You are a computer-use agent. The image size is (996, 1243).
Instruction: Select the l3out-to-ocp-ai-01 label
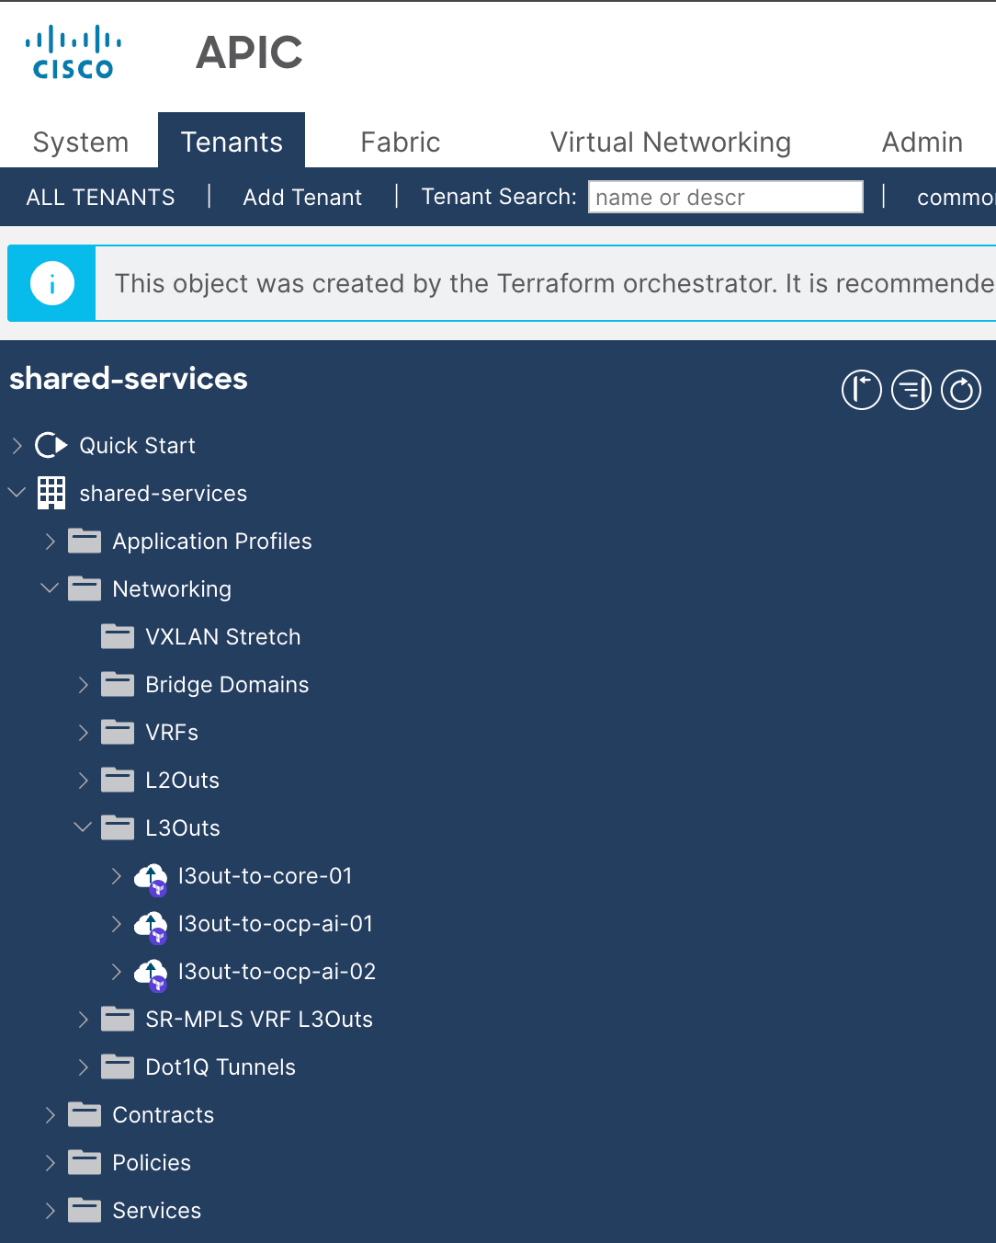tap(276, 924)
